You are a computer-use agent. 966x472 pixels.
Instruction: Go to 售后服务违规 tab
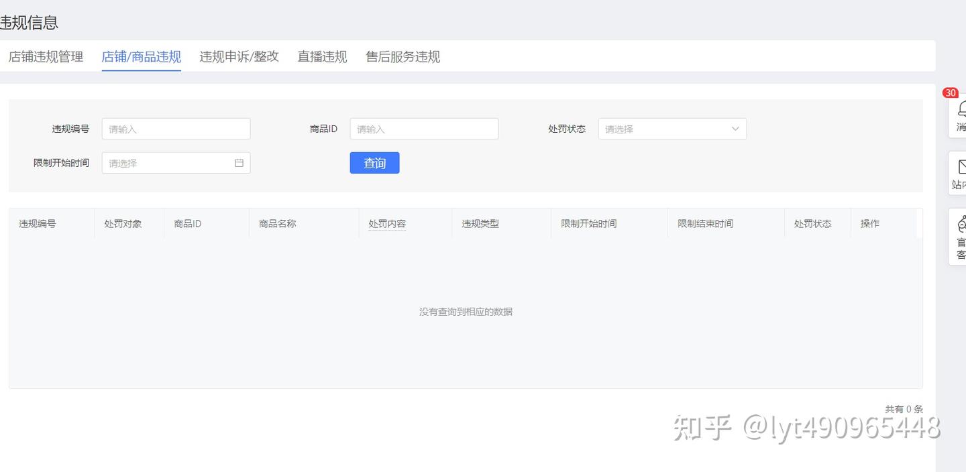click(x=402, y=57)
